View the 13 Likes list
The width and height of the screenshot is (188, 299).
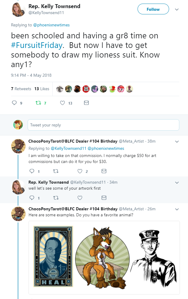[x=42, y=89]
